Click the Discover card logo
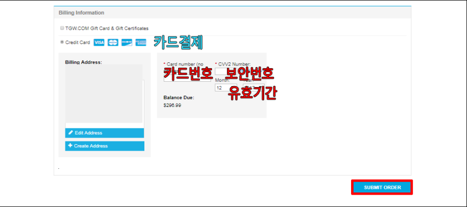 tap(127, 42)
